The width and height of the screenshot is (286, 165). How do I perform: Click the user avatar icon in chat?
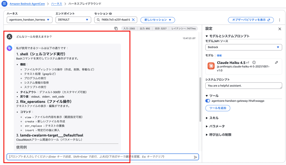(10, 36)
